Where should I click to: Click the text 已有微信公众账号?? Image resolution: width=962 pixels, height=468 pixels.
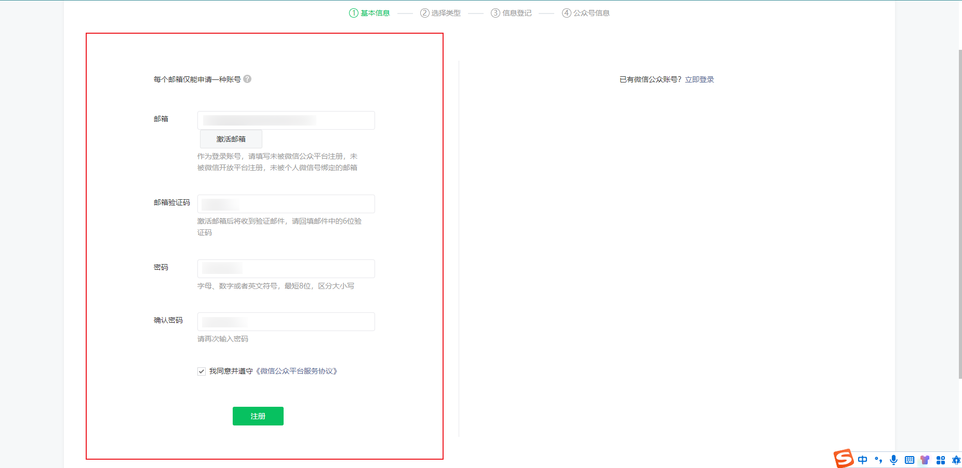tap(650, 79)
